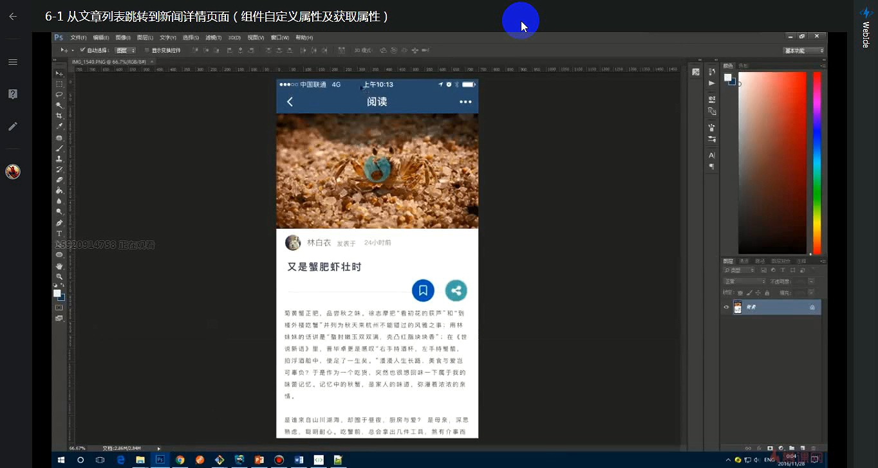
Task: Switch to the 通道 tab
Action: 743,261
